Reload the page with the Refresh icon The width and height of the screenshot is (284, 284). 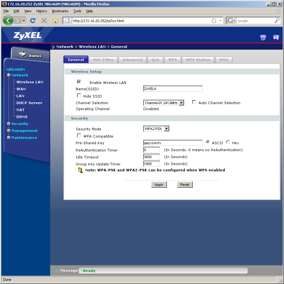point(33,21)
